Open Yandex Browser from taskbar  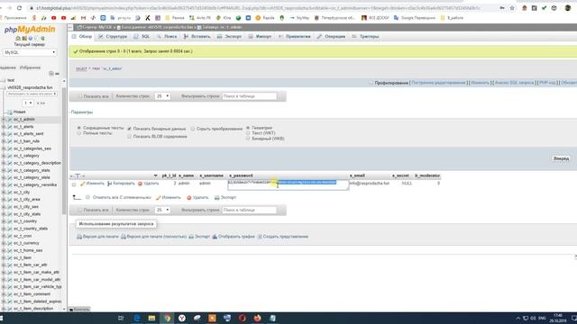coord(182,318)
